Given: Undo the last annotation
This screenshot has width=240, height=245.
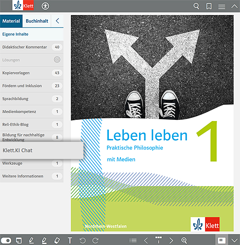Looking at the screenshot, I should (x=82, y=240).
